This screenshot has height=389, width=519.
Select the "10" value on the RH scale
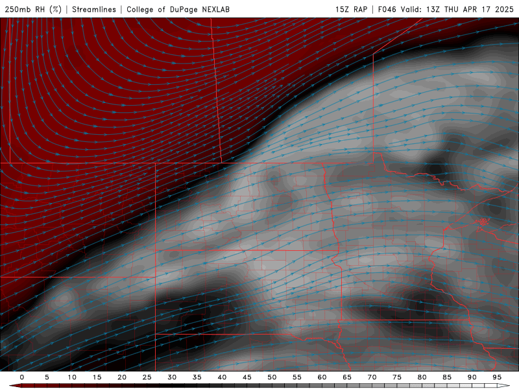click(72, 377)
